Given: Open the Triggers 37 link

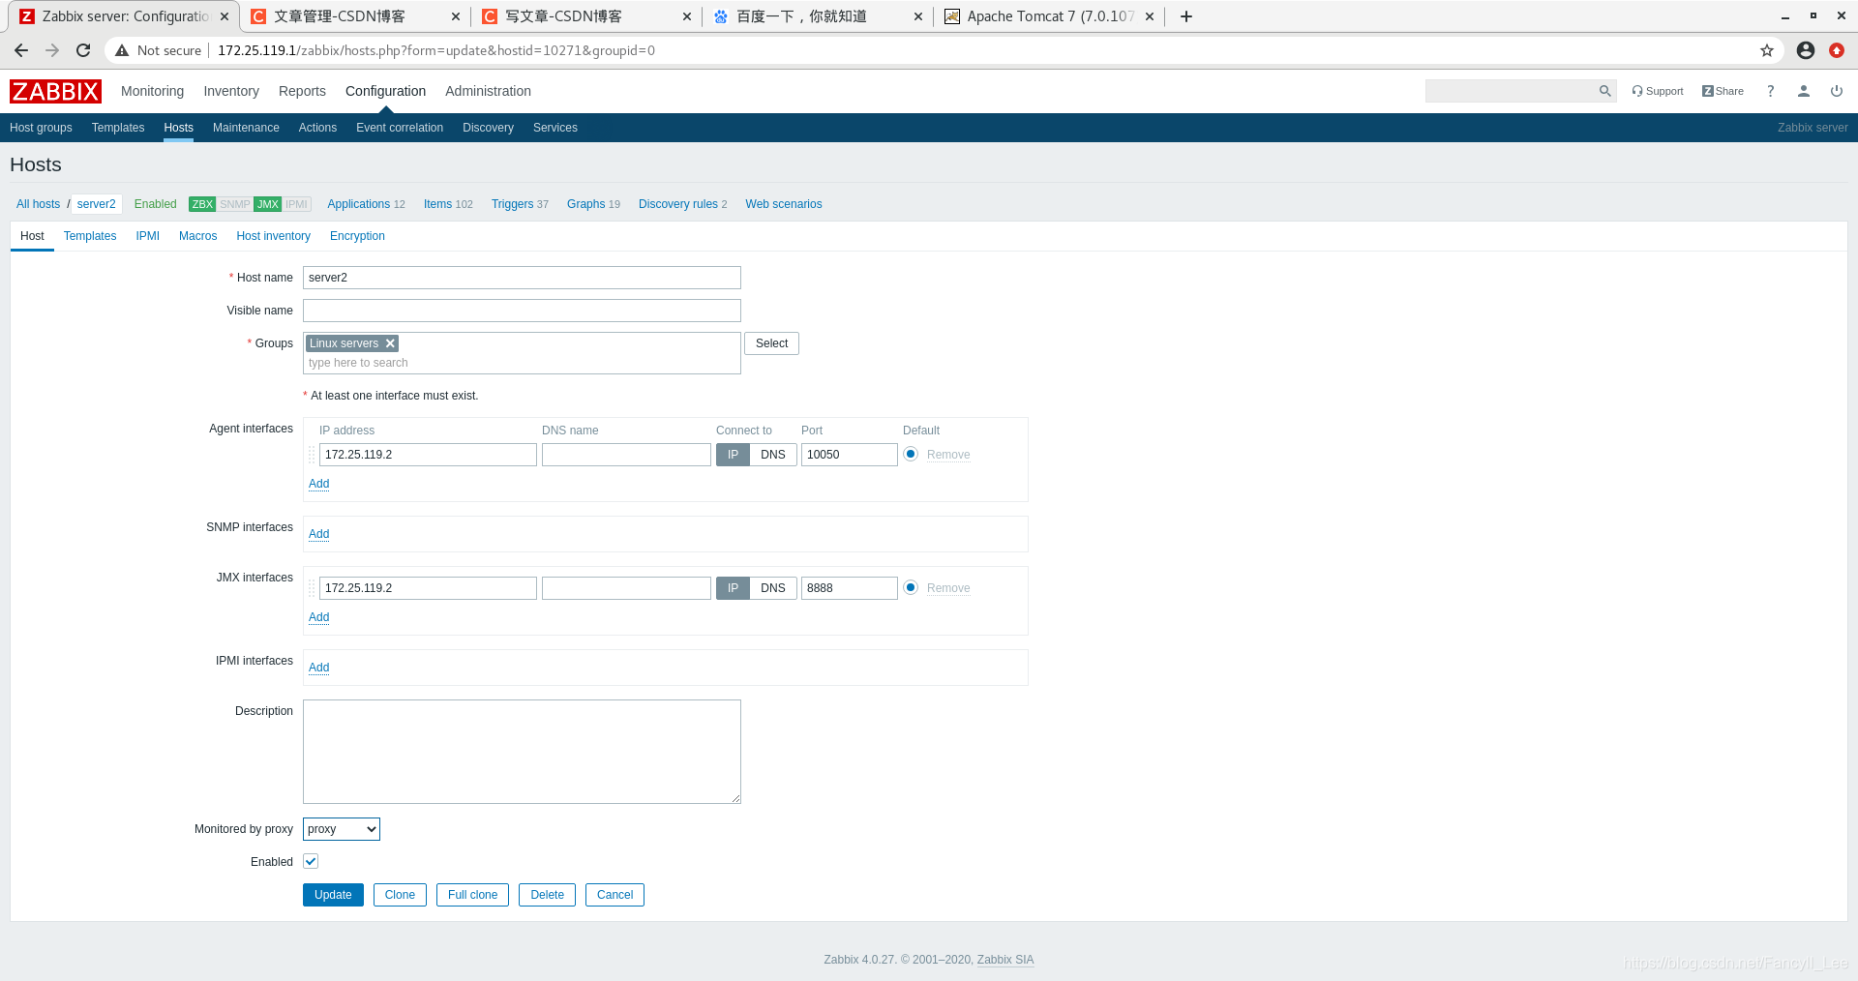Looking at the screenshot, I should [x=520, y=204].
